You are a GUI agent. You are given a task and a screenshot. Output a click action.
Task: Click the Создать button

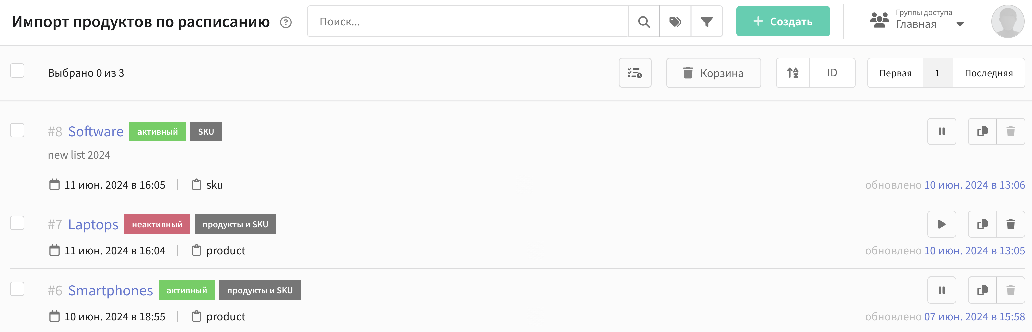tap(783, 22)
